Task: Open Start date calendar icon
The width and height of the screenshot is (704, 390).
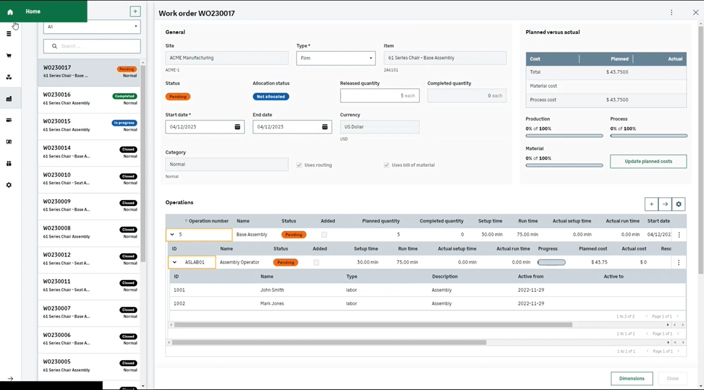Action: click(237, 127)
